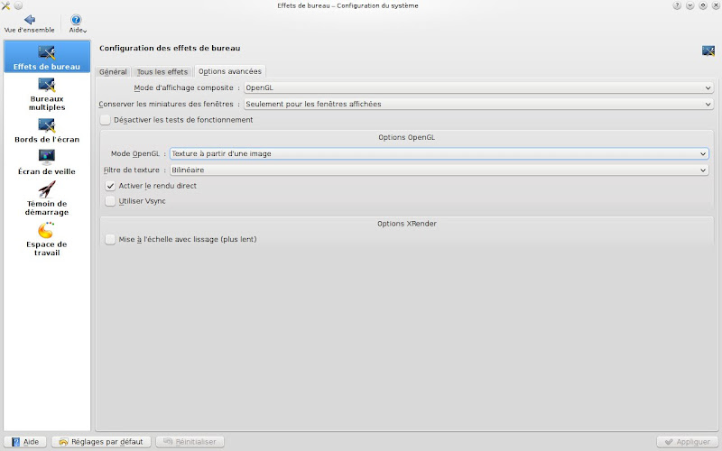The width and height of the screenshot is (722, 451).
Task: Open the Mode OpenGL dropdown
Action: pos(439,153)
